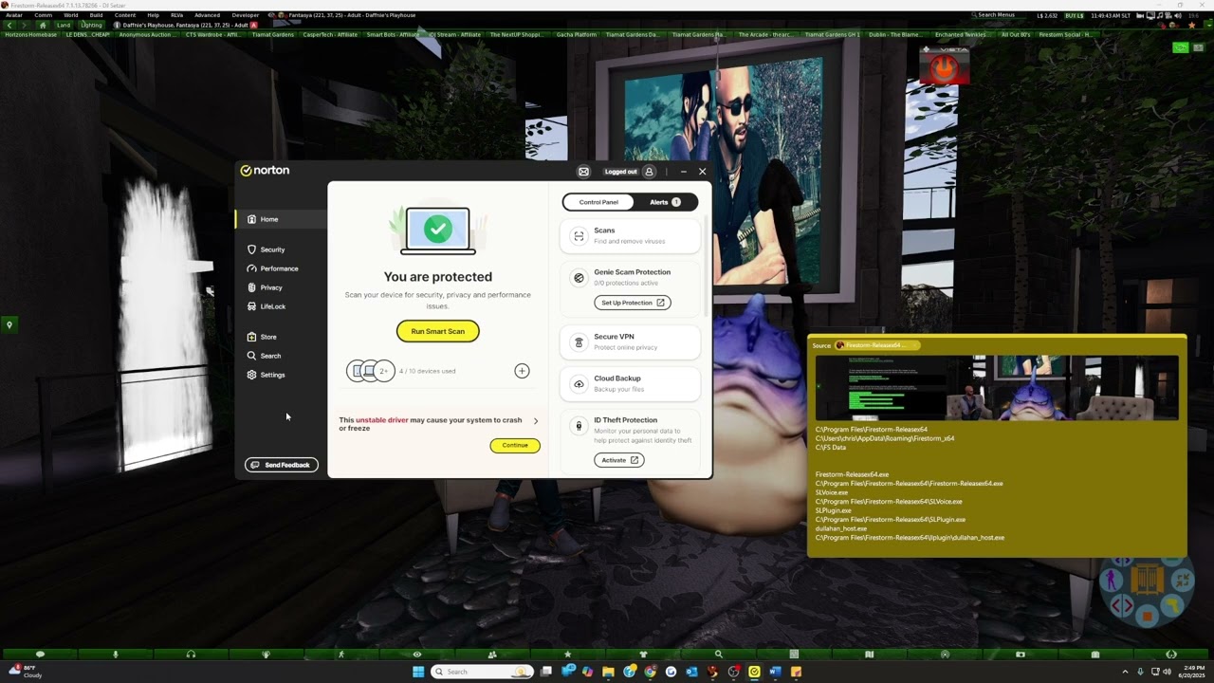Click the Land button in navigation bar
Viewport: 1214px width, 683px height.
[x=64, y=25]
